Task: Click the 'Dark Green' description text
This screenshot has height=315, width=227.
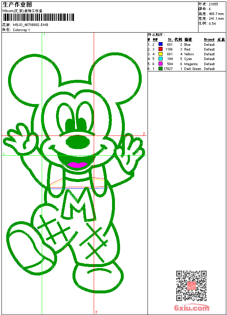Action: [x=193, y=69]
